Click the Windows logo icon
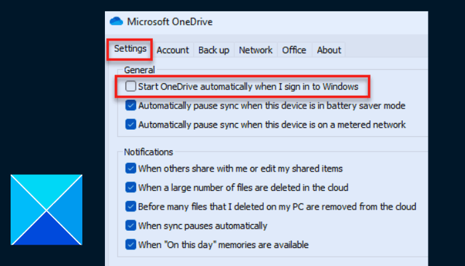Screen dimensions: 465x266 coord(46,211)
